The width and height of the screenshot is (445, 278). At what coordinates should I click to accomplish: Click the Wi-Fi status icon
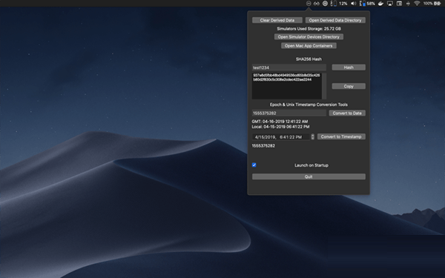coord(417,4)
